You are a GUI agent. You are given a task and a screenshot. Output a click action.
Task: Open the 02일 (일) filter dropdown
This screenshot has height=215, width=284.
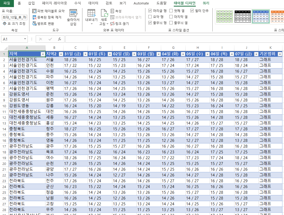pyautogui.click(x=134, y=54)
